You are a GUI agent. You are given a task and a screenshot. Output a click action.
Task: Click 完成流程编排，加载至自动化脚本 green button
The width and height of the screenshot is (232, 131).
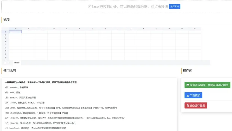207,85
